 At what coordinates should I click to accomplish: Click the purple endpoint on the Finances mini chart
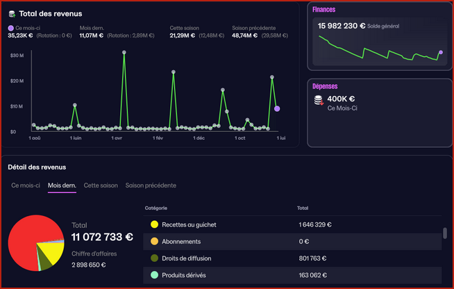tap(440, 52)
